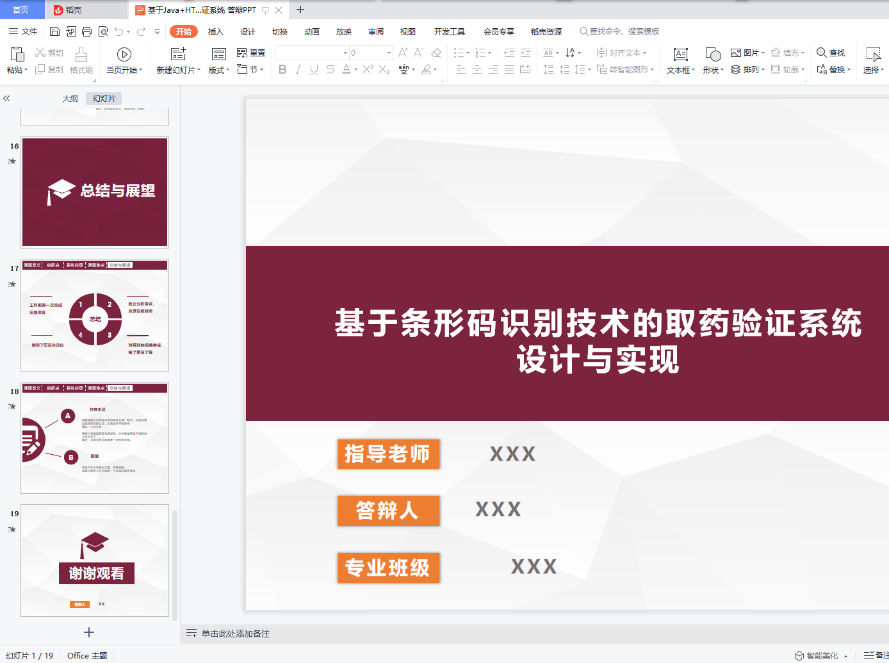This screenshot has height=663, width=889.
Task: Click the Paste clipboard icon
Action: click(x=17, y=54)
